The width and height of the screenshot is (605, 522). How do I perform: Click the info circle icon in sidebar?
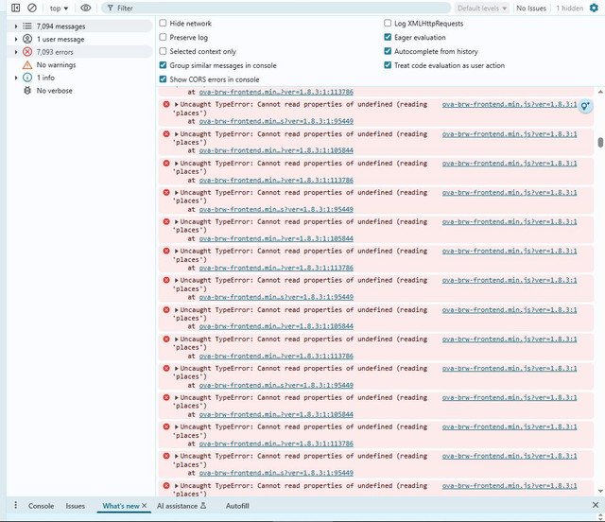tap(27, 78)
